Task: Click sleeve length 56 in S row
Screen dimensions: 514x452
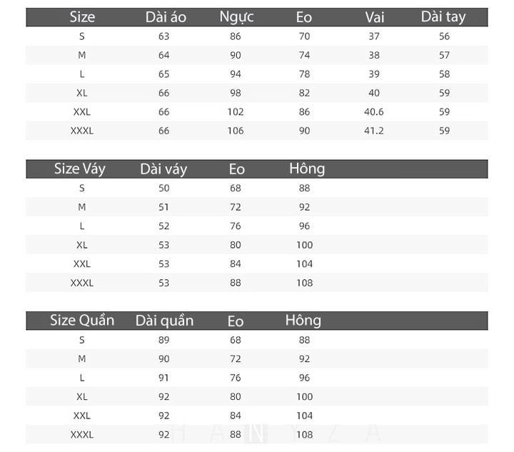Action: coord(445,36)
